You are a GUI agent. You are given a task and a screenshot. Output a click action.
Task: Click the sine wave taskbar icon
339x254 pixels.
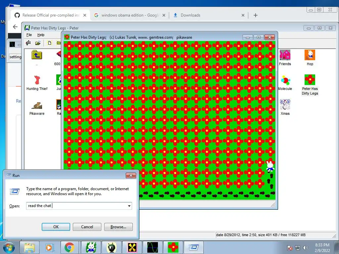click(x=152, y=247)
